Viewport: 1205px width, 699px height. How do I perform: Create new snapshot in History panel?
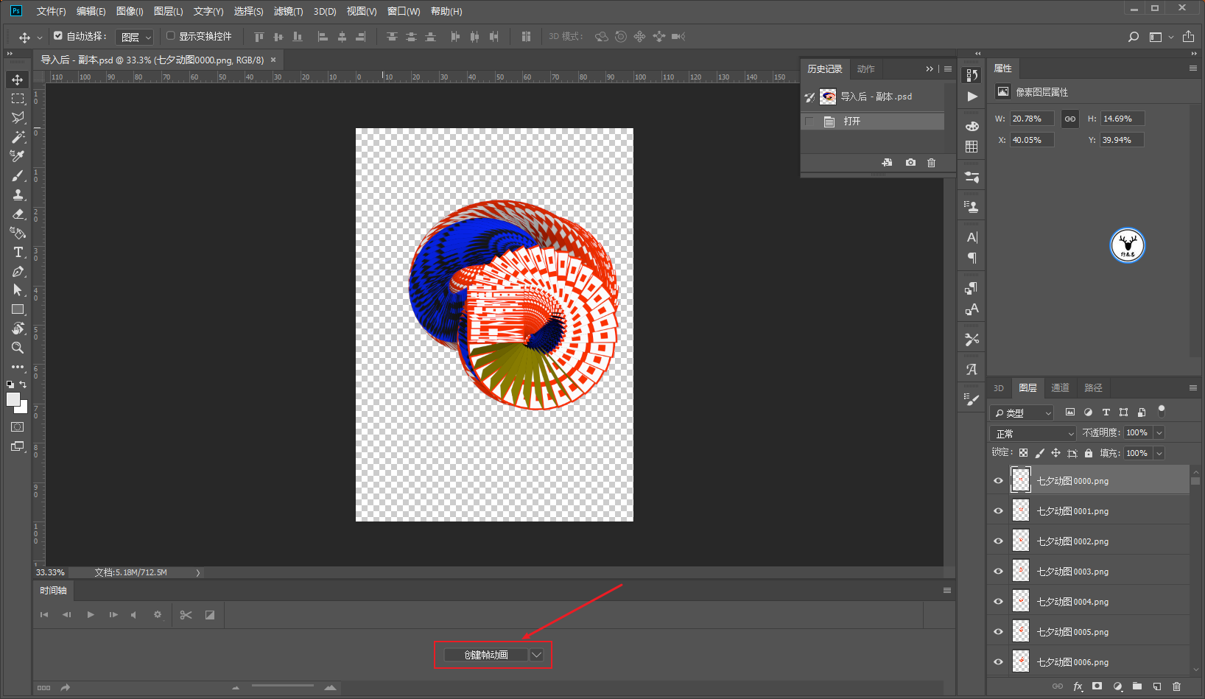click(x=910, y=163)
